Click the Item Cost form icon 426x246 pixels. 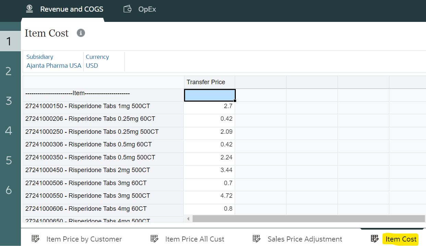click(375, 239)
